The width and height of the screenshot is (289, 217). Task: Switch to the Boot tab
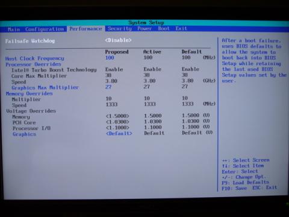click(x=164, y=28)
